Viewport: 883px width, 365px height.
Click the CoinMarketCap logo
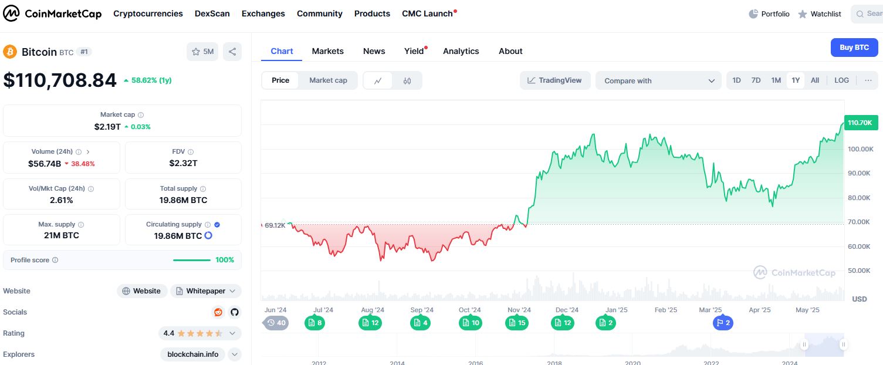pos(52,13)
